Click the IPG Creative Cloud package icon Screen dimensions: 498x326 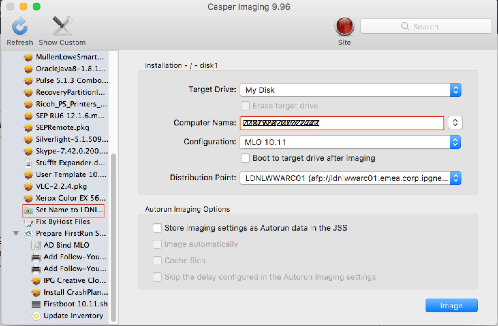pyautogui.click(x=36, y=281)
